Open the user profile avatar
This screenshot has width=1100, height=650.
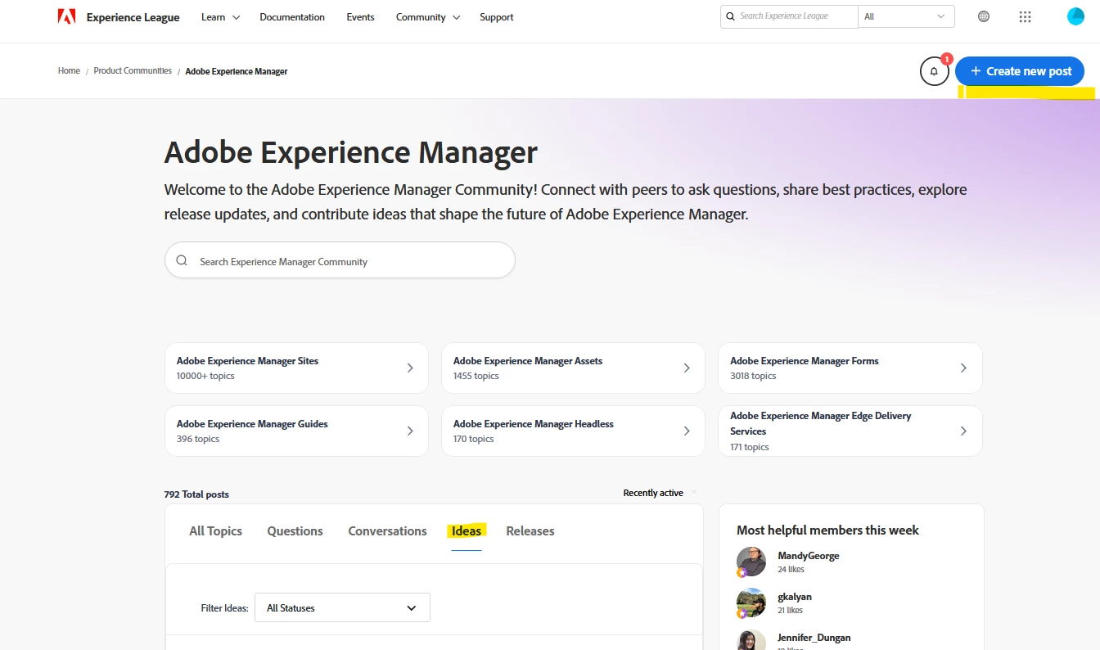click(x=1075, y=16)
